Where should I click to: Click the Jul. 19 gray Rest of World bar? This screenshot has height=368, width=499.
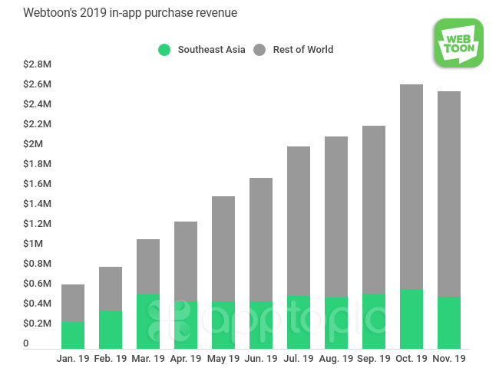(x=299, y=221)
